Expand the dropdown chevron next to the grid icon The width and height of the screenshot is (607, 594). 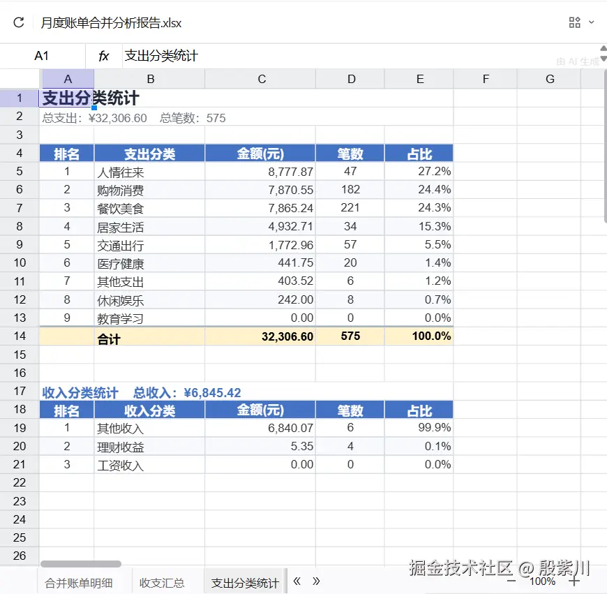tap(591, 22)
